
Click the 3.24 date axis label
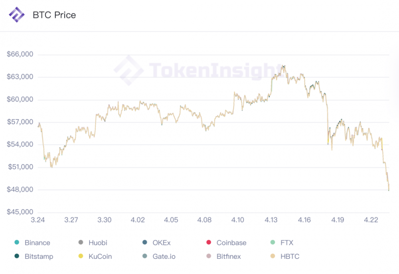38,220
